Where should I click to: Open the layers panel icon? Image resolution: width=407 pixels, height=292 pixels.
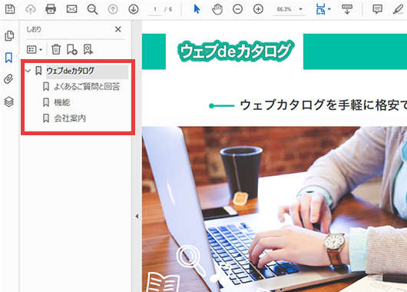8,101
